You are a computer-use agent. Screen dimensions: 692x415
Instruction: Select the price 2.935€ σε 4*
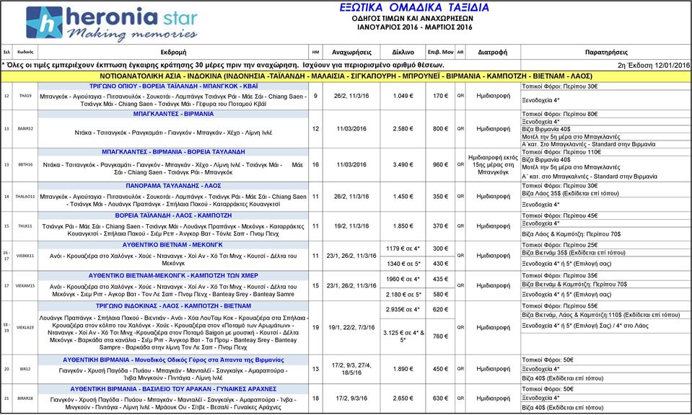coord(403,309)
